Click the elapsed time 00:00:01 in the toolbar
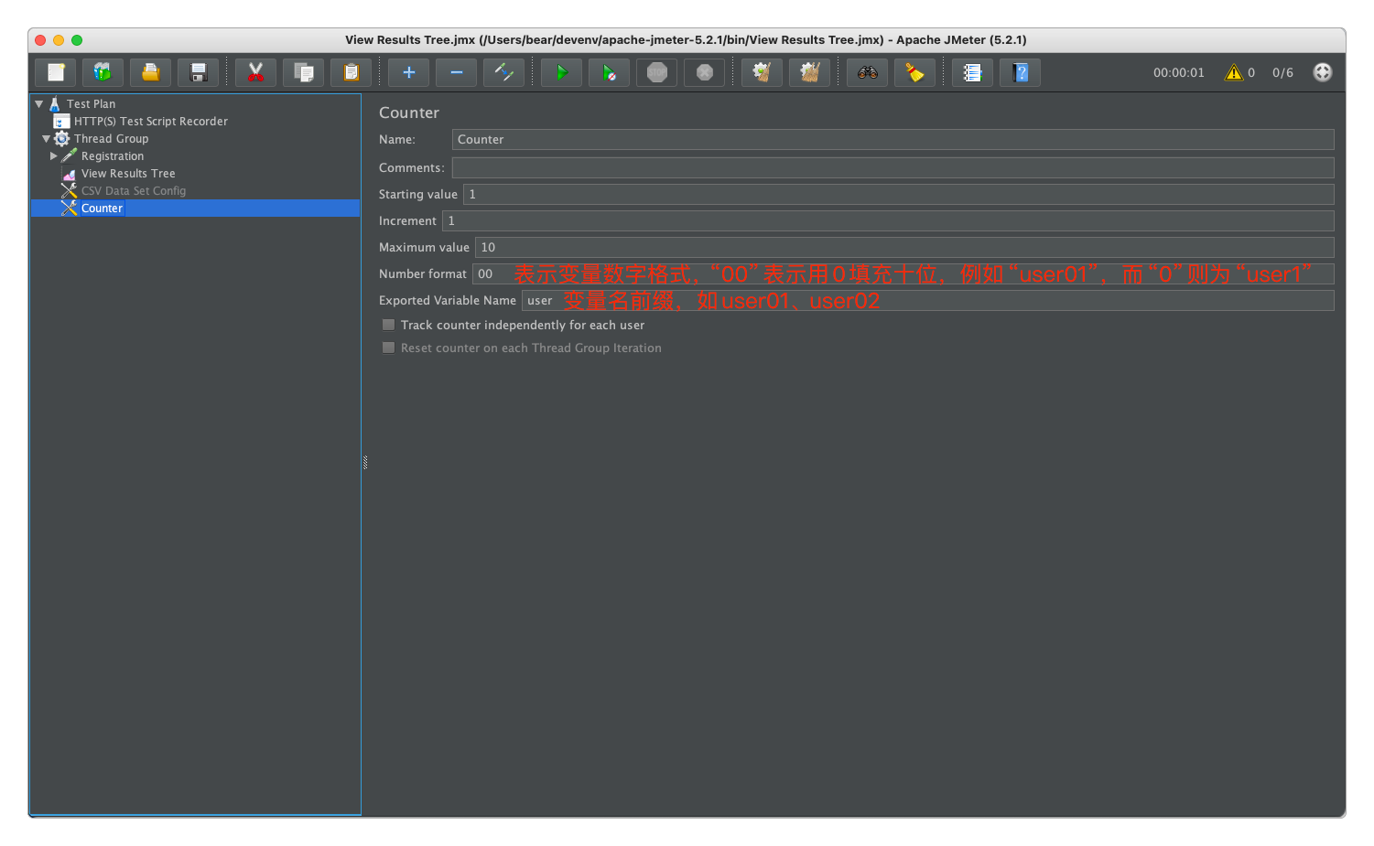 pos(1178,72)
